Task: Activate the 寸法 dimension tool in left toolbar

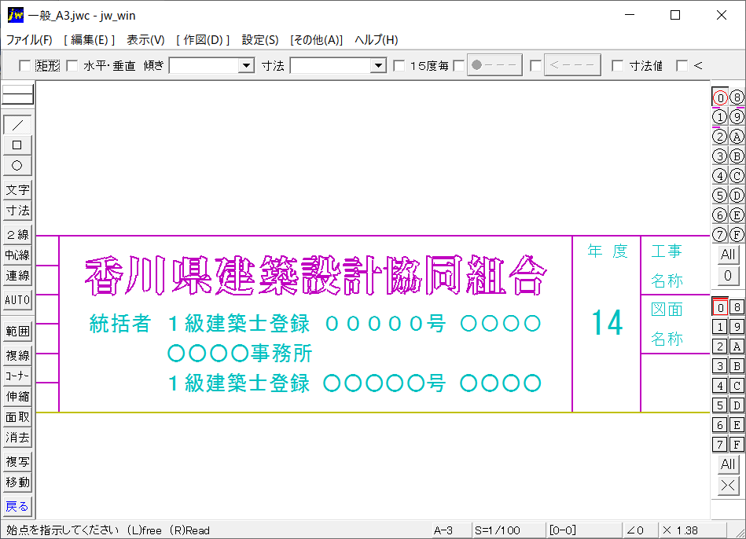Action: (x=17, y=211)
